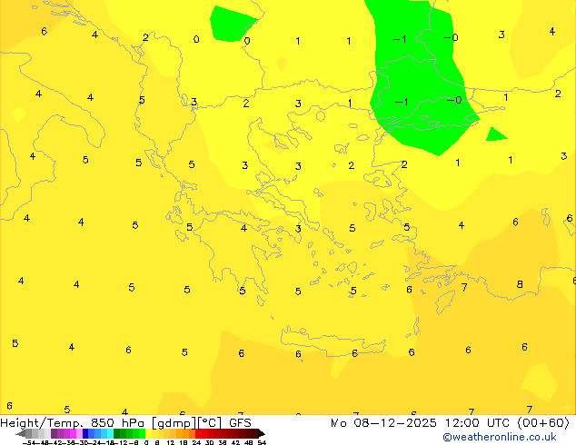Image resolution: width=576 pixels, height=445 pixels.
Task: Click the "-54" value at the legend's left end
Action: click(x=27, y=442)
